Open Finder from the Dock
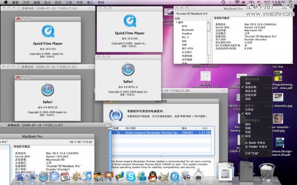Viewport: 297px width, 185px height. 21,177
